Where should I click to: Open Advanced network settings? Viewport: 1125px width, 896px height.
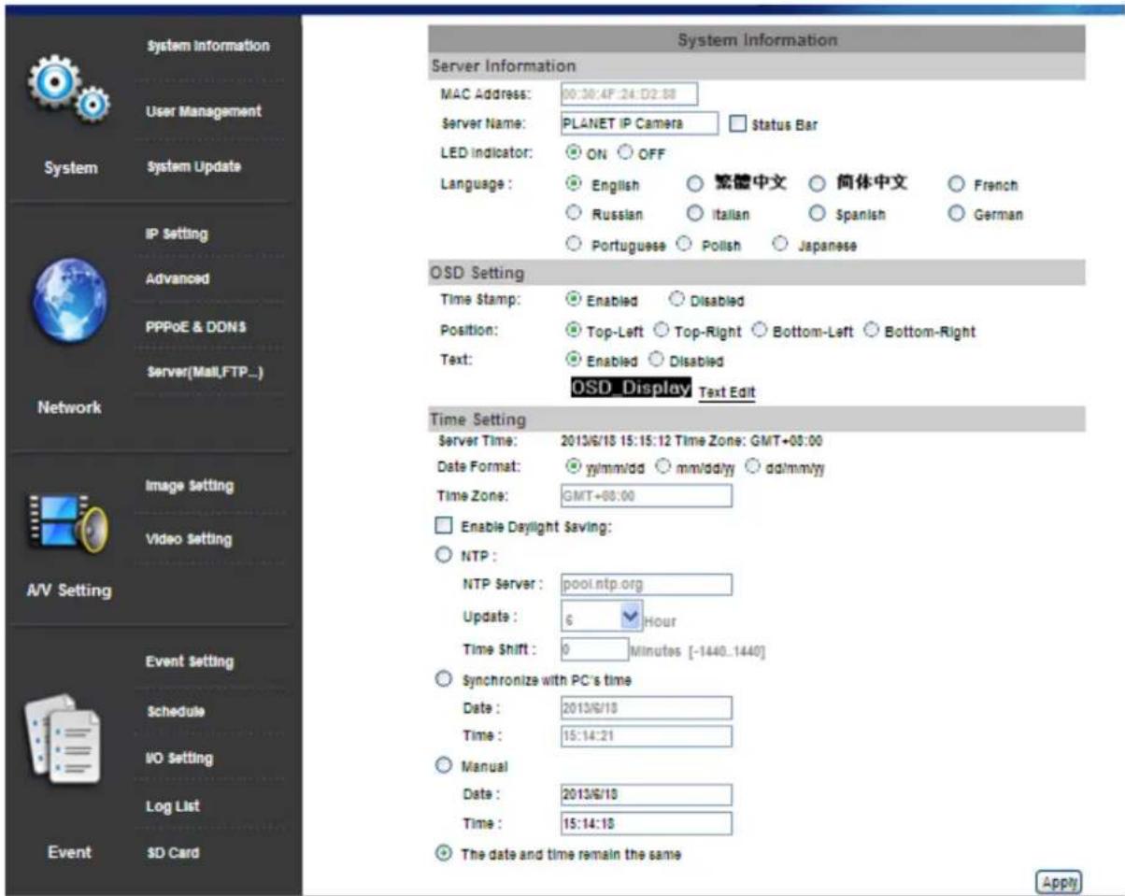point(177,279)
